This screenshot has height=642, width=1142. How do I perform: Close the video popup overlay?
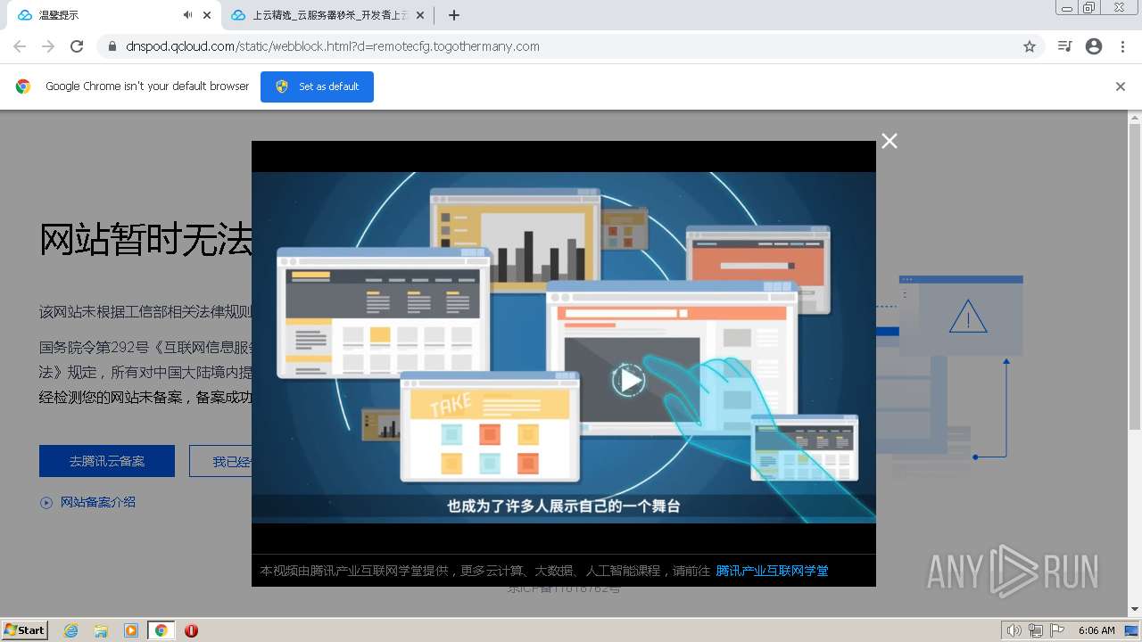click(890, 141)
